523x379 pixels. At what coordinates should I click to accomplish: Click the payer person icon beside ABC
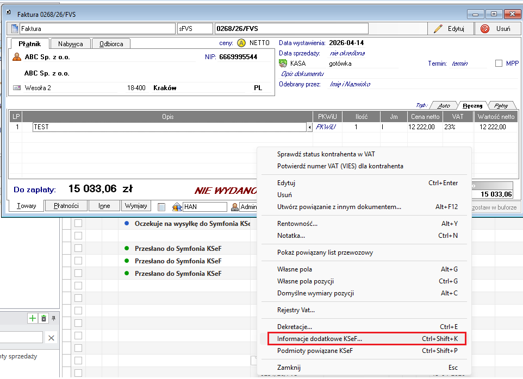click(x=16, y=57)
